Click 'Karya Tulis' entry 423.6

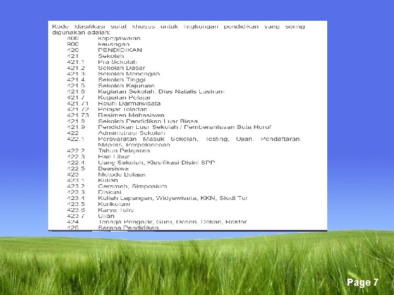pos(100,210)
